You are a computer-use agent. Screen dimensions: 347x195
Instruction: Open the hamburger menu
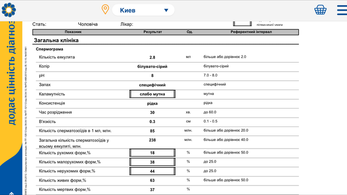pyautogui.click(x=342, y=10)
